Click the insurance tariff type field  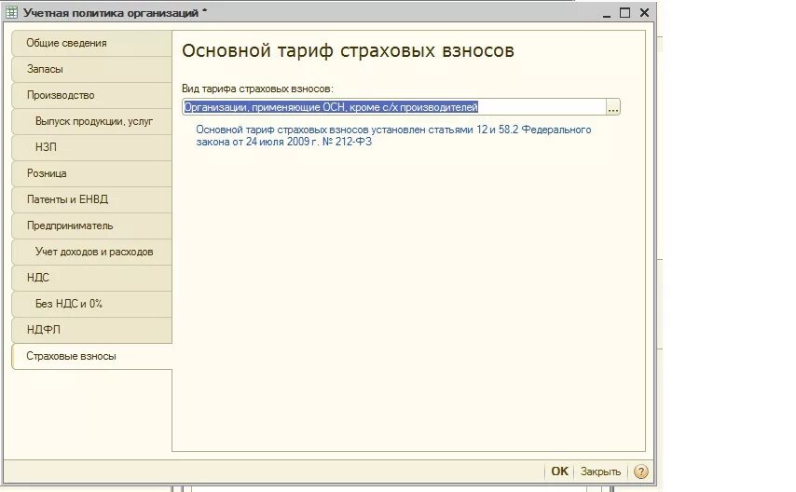coord(394,107)
